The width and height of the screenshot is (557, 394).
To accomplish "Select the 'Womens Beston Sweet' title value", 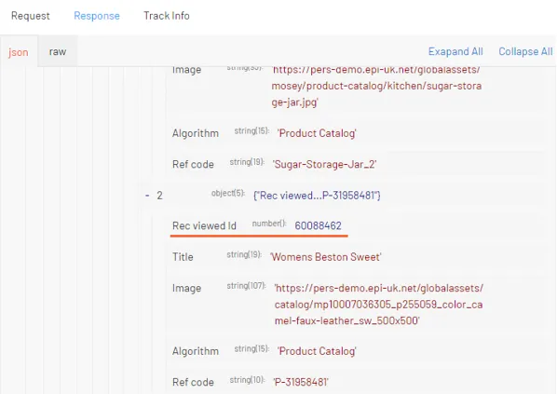I will 326,257.
